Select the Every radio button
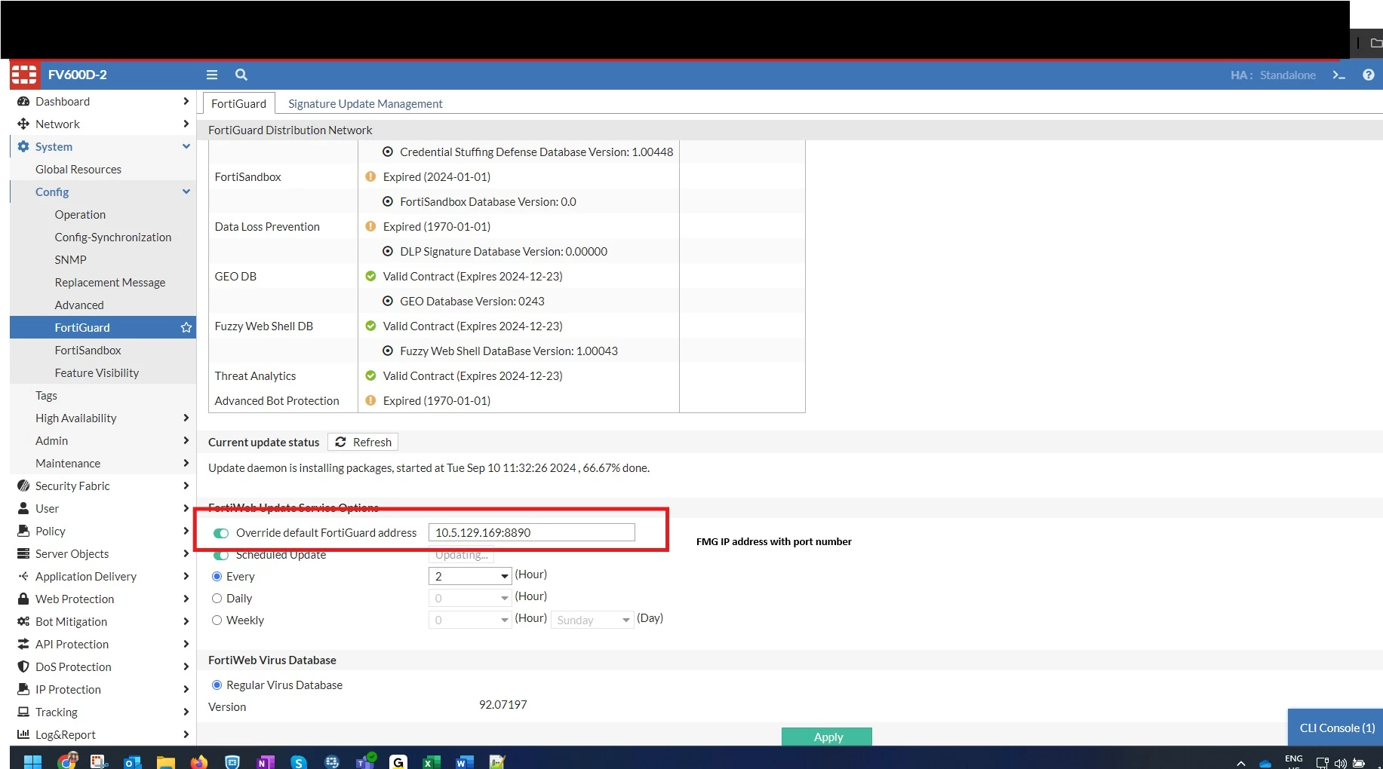Image resolution: width=1383 pixels, height=769 pixels. tap(217, 577)
